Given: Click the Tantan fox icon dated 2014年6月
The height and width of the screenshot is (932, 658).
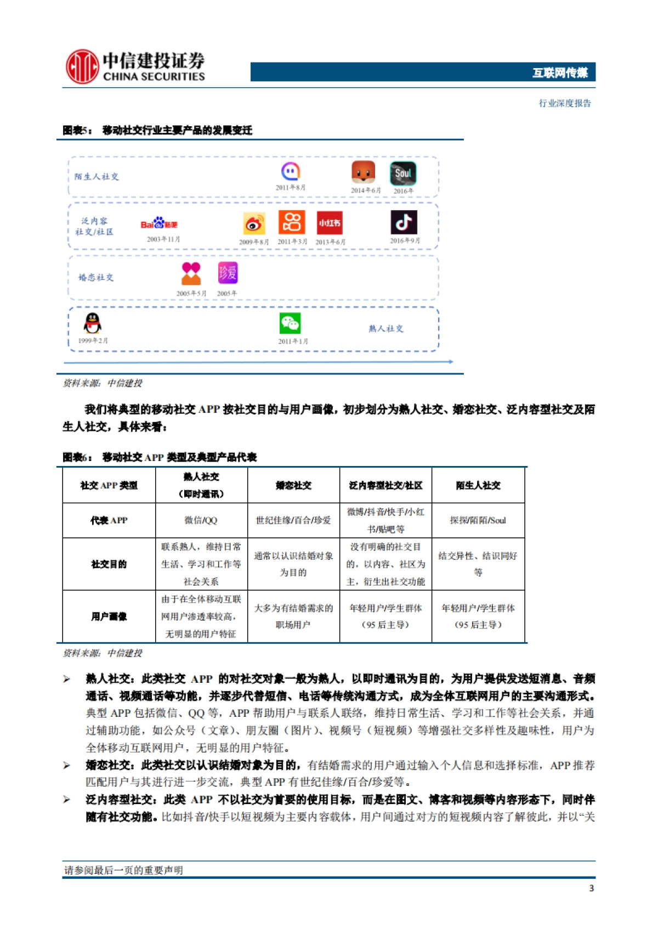Looking at the screenshot, I should click(363, 172).
